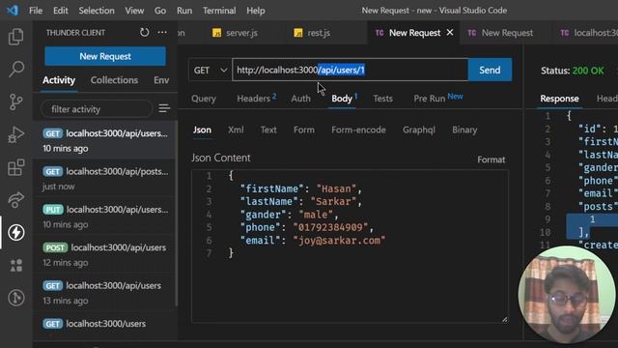
Task: Select the Form body type
Action: tap(304, 130)
